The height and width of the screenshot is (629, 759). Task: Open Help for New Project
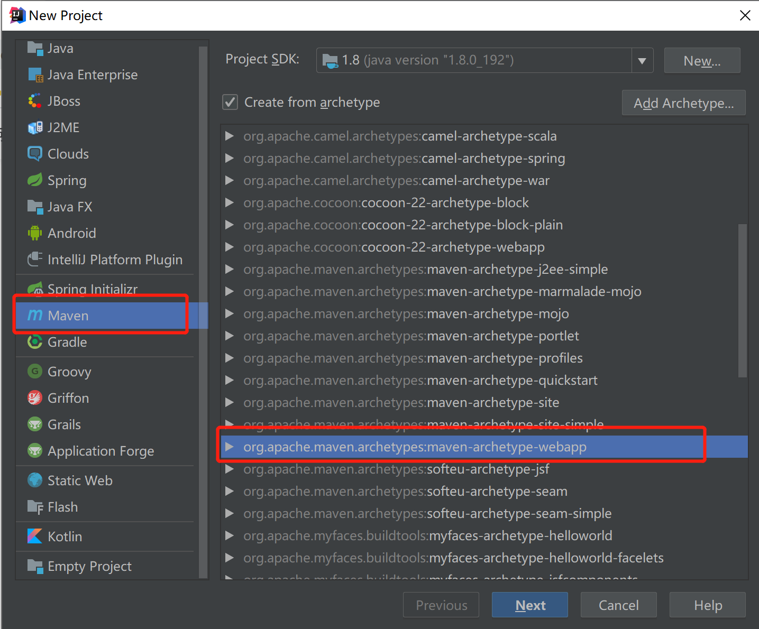point(708,605)
